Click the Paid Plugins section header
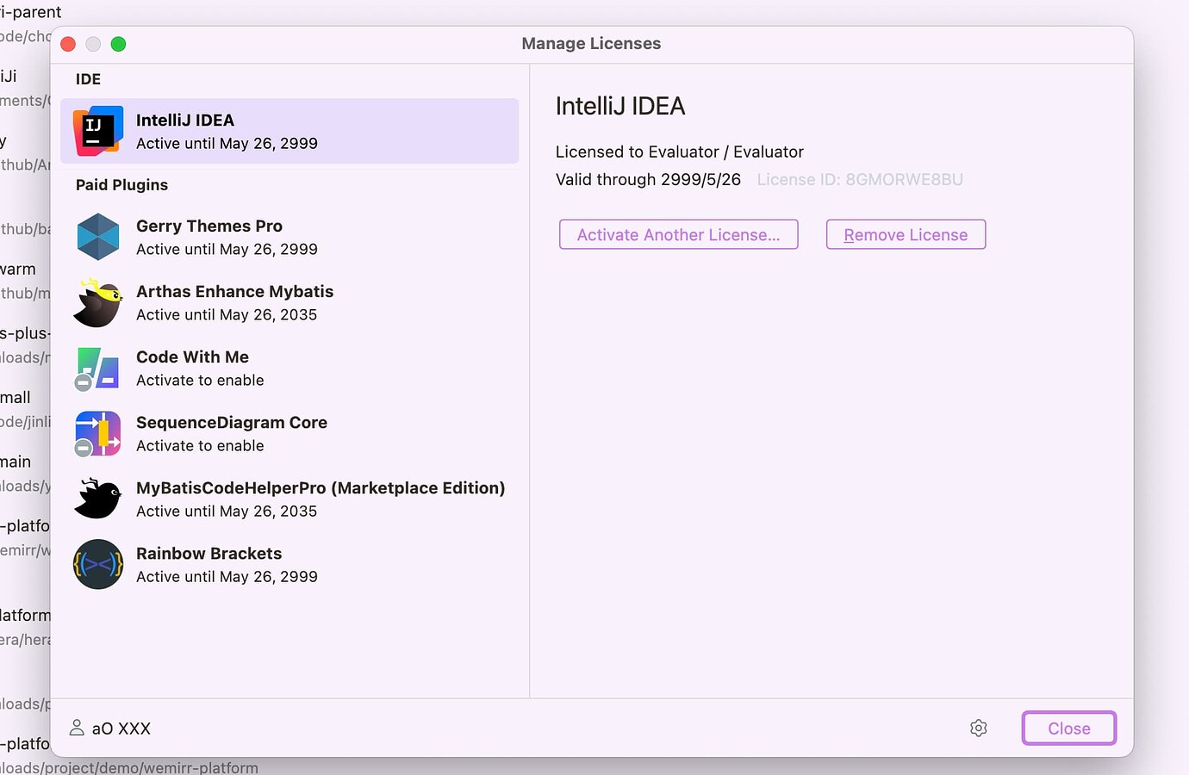The height and width of the screenshot is (775, 1189). coord(121,184)
